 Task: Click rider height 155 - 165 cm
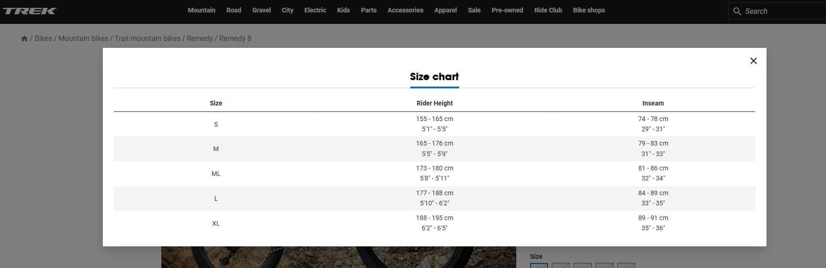tap(435, 119)
